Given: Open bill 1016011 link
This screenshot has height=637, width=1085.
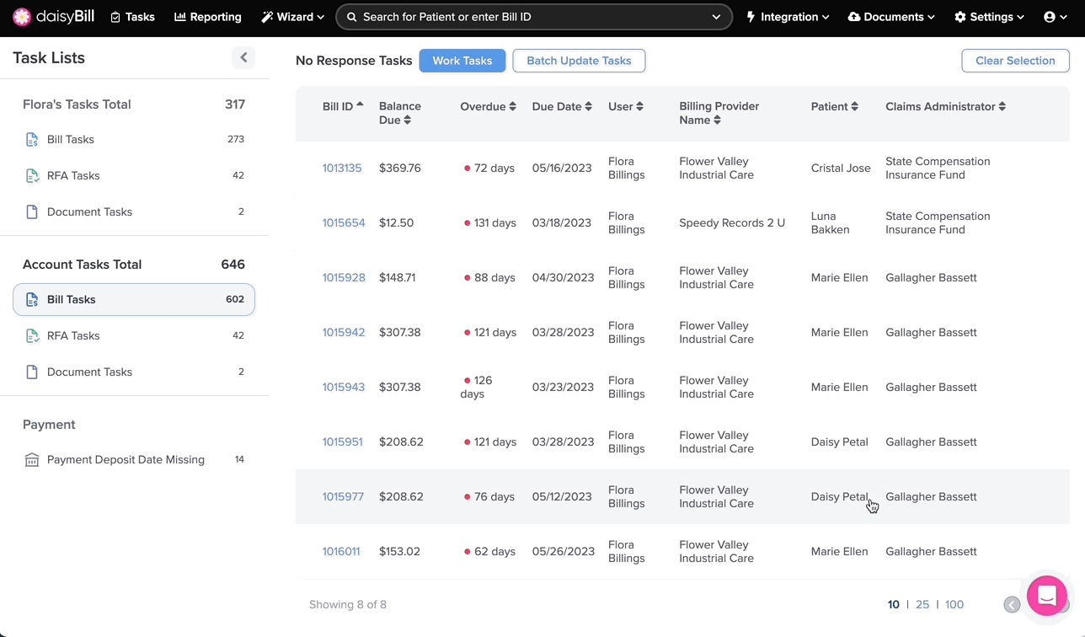Looking at the screenshot, I should point(341,552).
